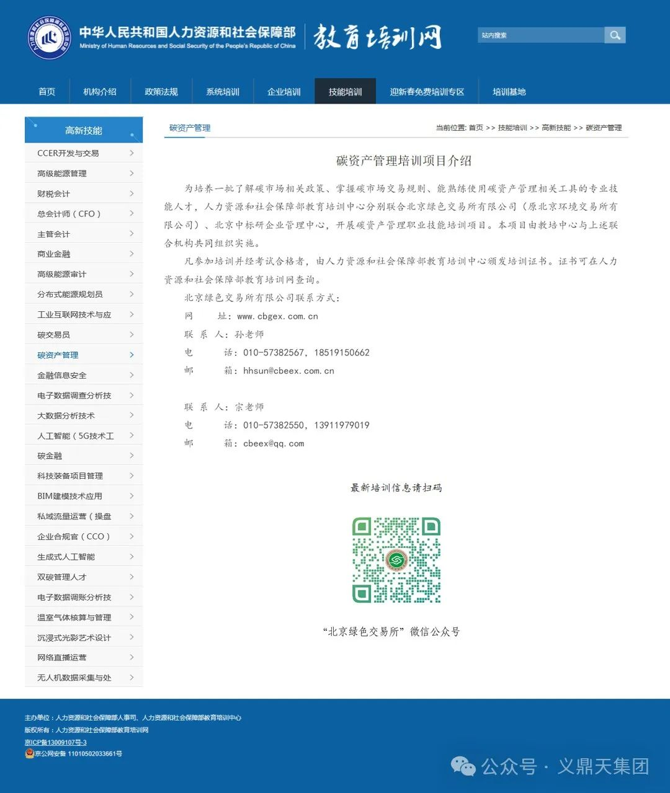Click the 京ICP备13009107号-3 footer link

[x=55, y=742]
